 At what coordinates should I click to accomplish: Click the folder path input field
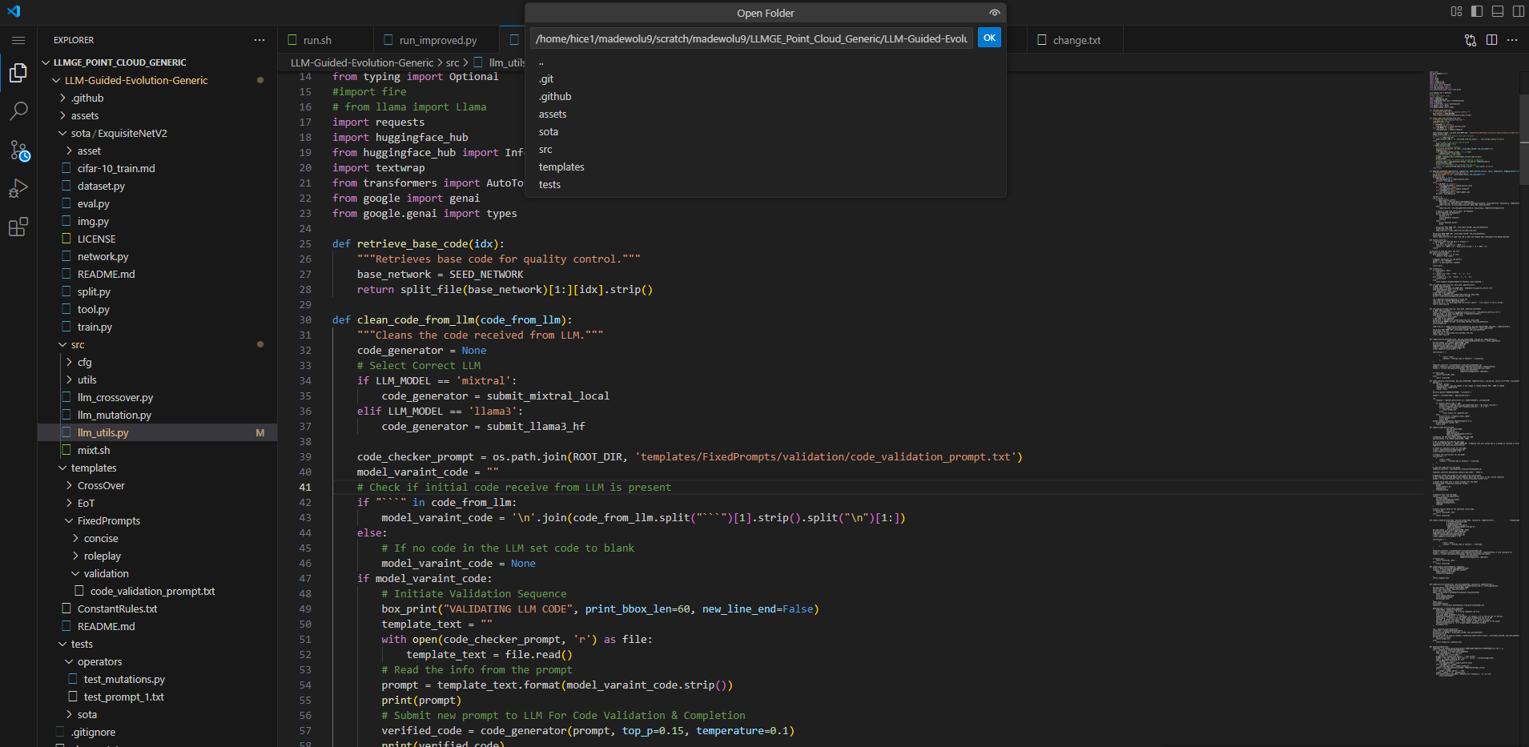[751, 38]
